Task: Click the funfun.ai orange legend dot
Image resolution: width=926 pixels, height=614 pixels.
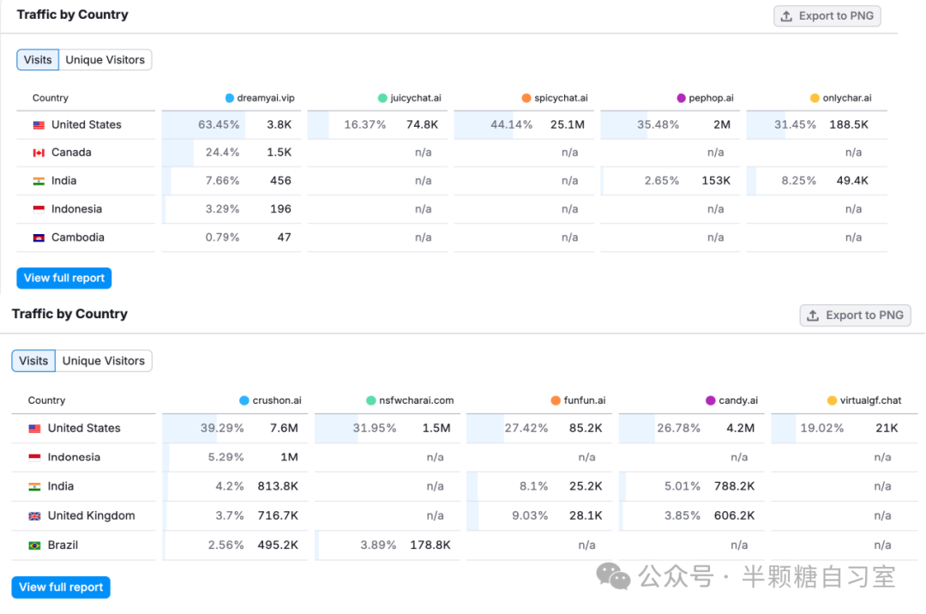Action: [x=555, y=400]
